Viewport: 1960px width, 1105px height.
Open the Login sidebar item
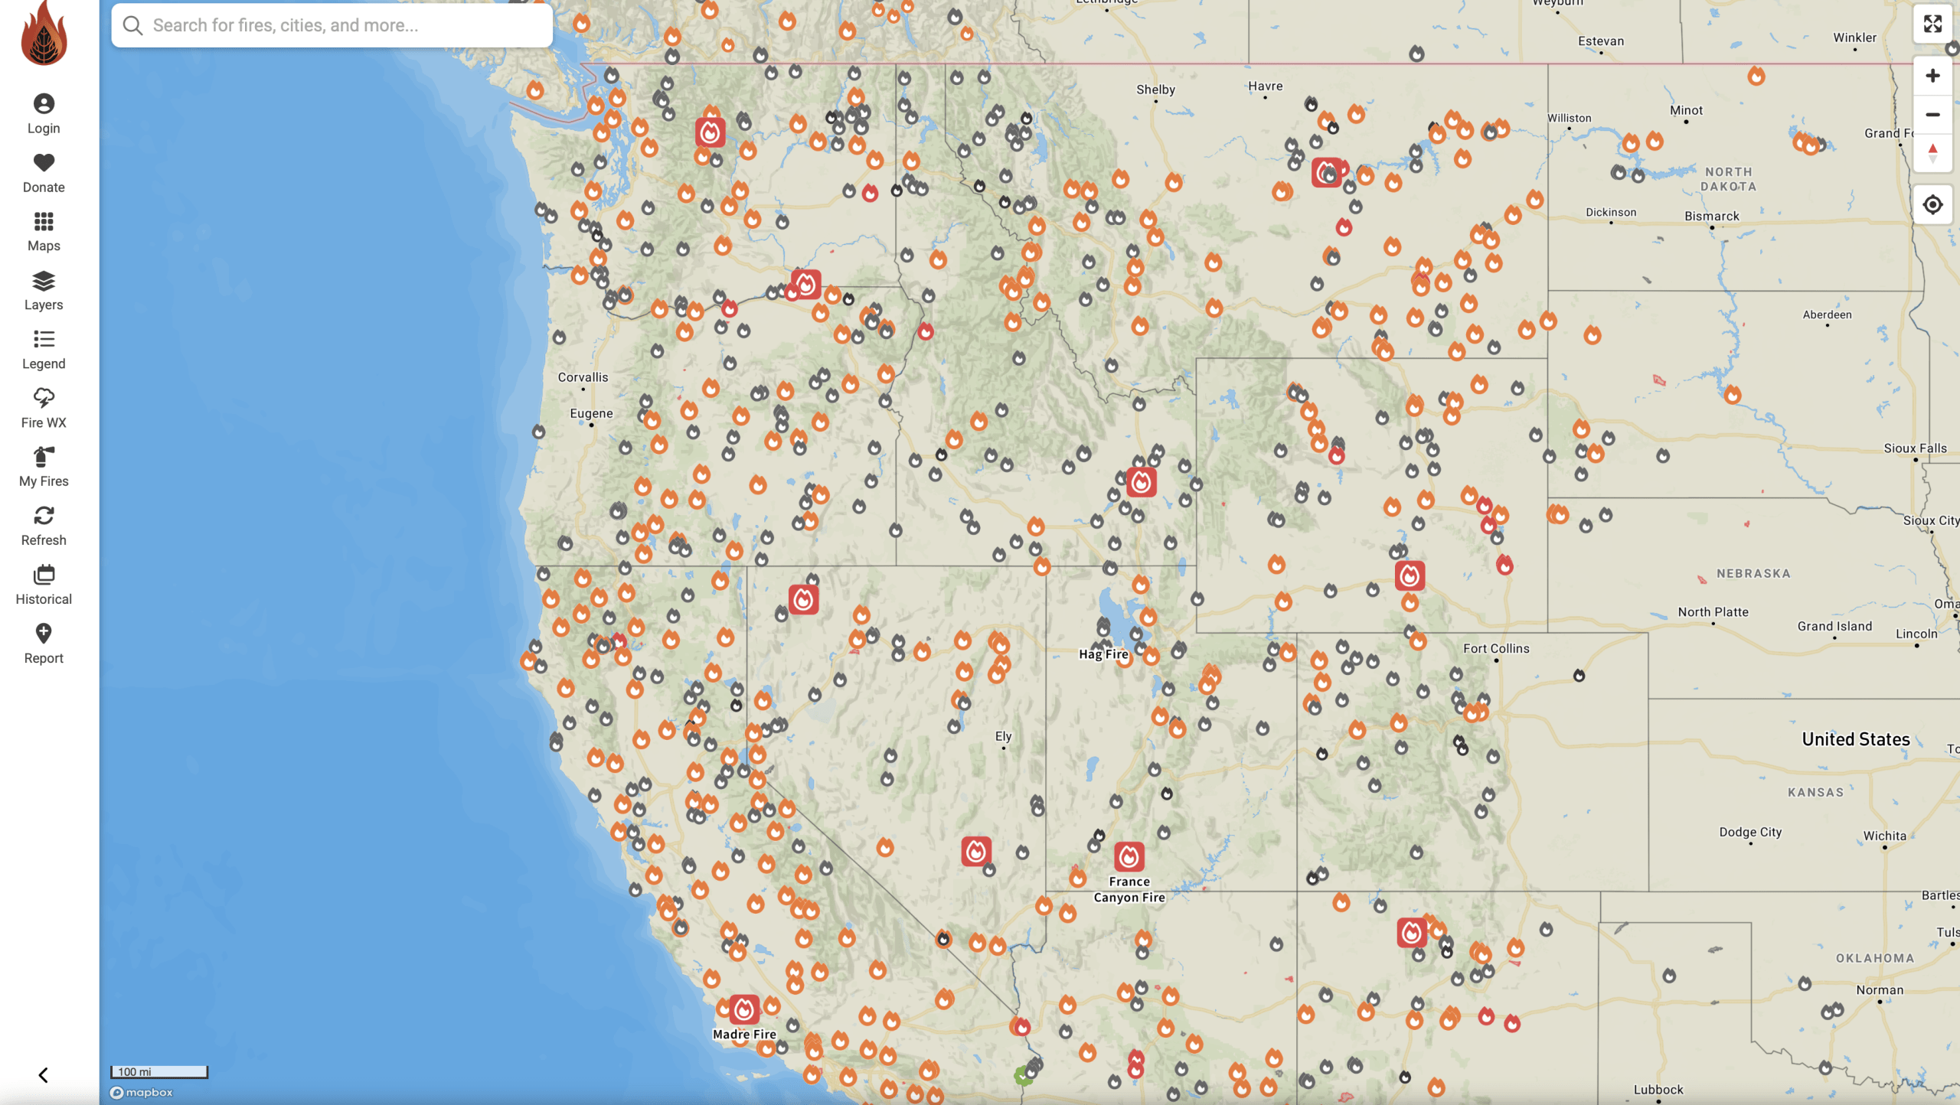(44, 114)
